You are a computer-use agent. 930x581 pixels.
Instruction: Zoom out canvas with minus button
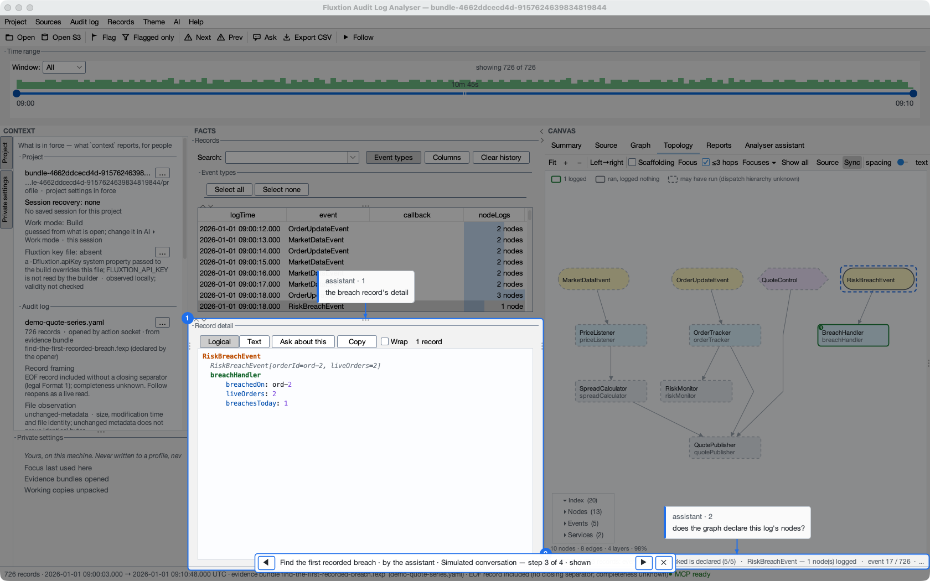[579, 162]
